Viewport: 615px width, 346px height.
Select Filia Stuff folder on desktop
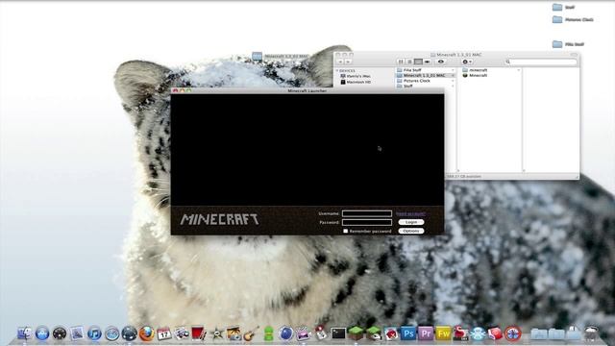(568, 44)
